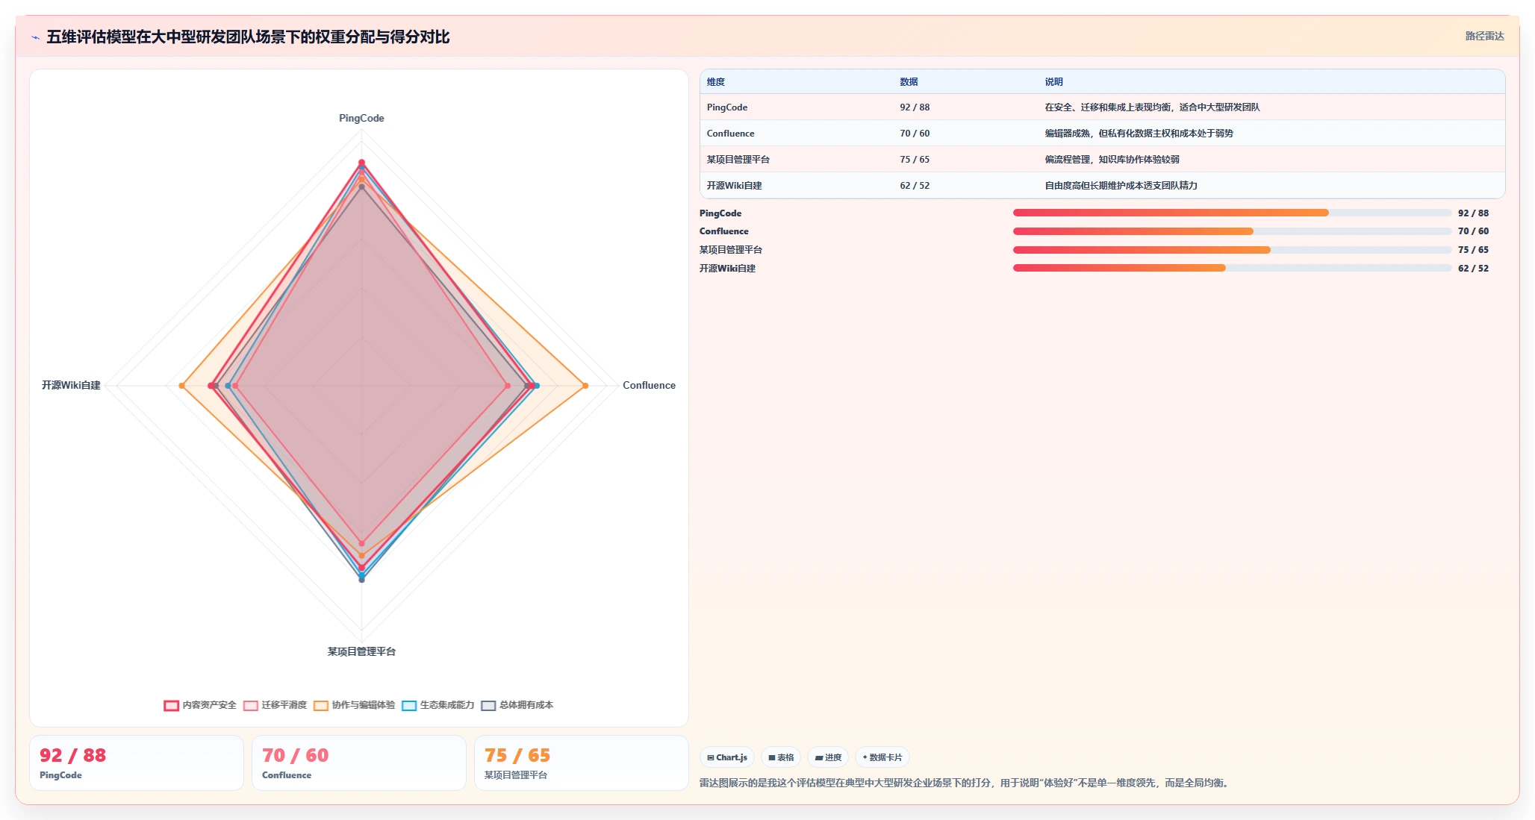
Task: Click the description 自由度高但长期维护成本透支团队精力
Action: (x=1121, y=186)
